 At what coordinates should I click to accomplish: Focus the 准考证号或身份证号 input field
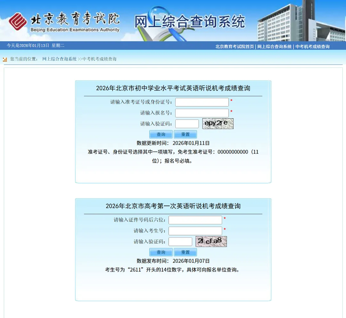tap(202, 102)
